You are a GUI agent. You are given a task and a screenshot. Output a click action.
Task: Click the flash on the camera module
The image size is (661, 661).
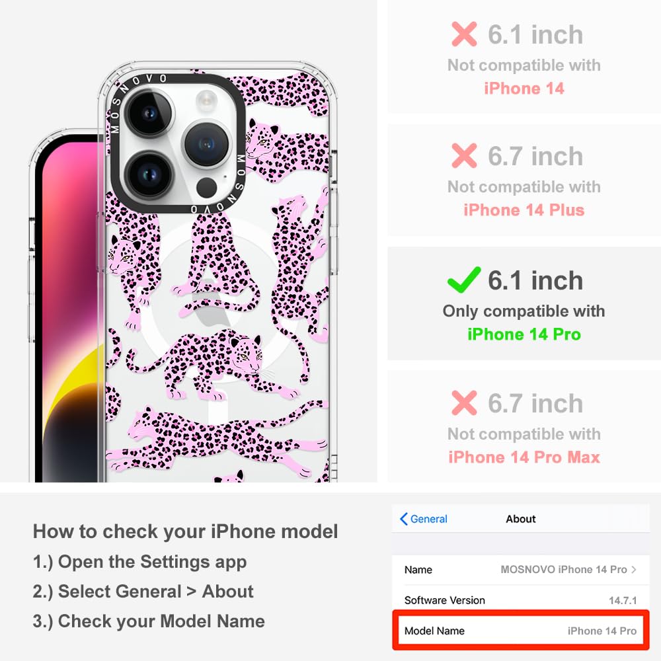[x=206, y=102]
